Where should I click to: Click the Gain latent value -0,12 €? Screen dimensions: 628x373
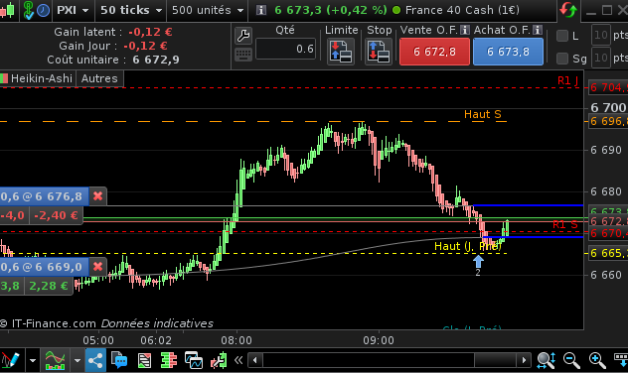click(150, 32)
